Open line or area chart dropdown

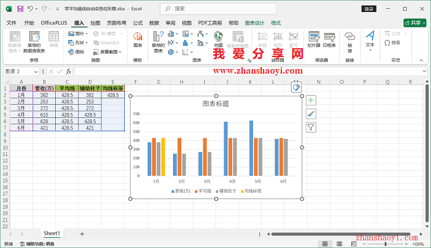coord(173,43)
